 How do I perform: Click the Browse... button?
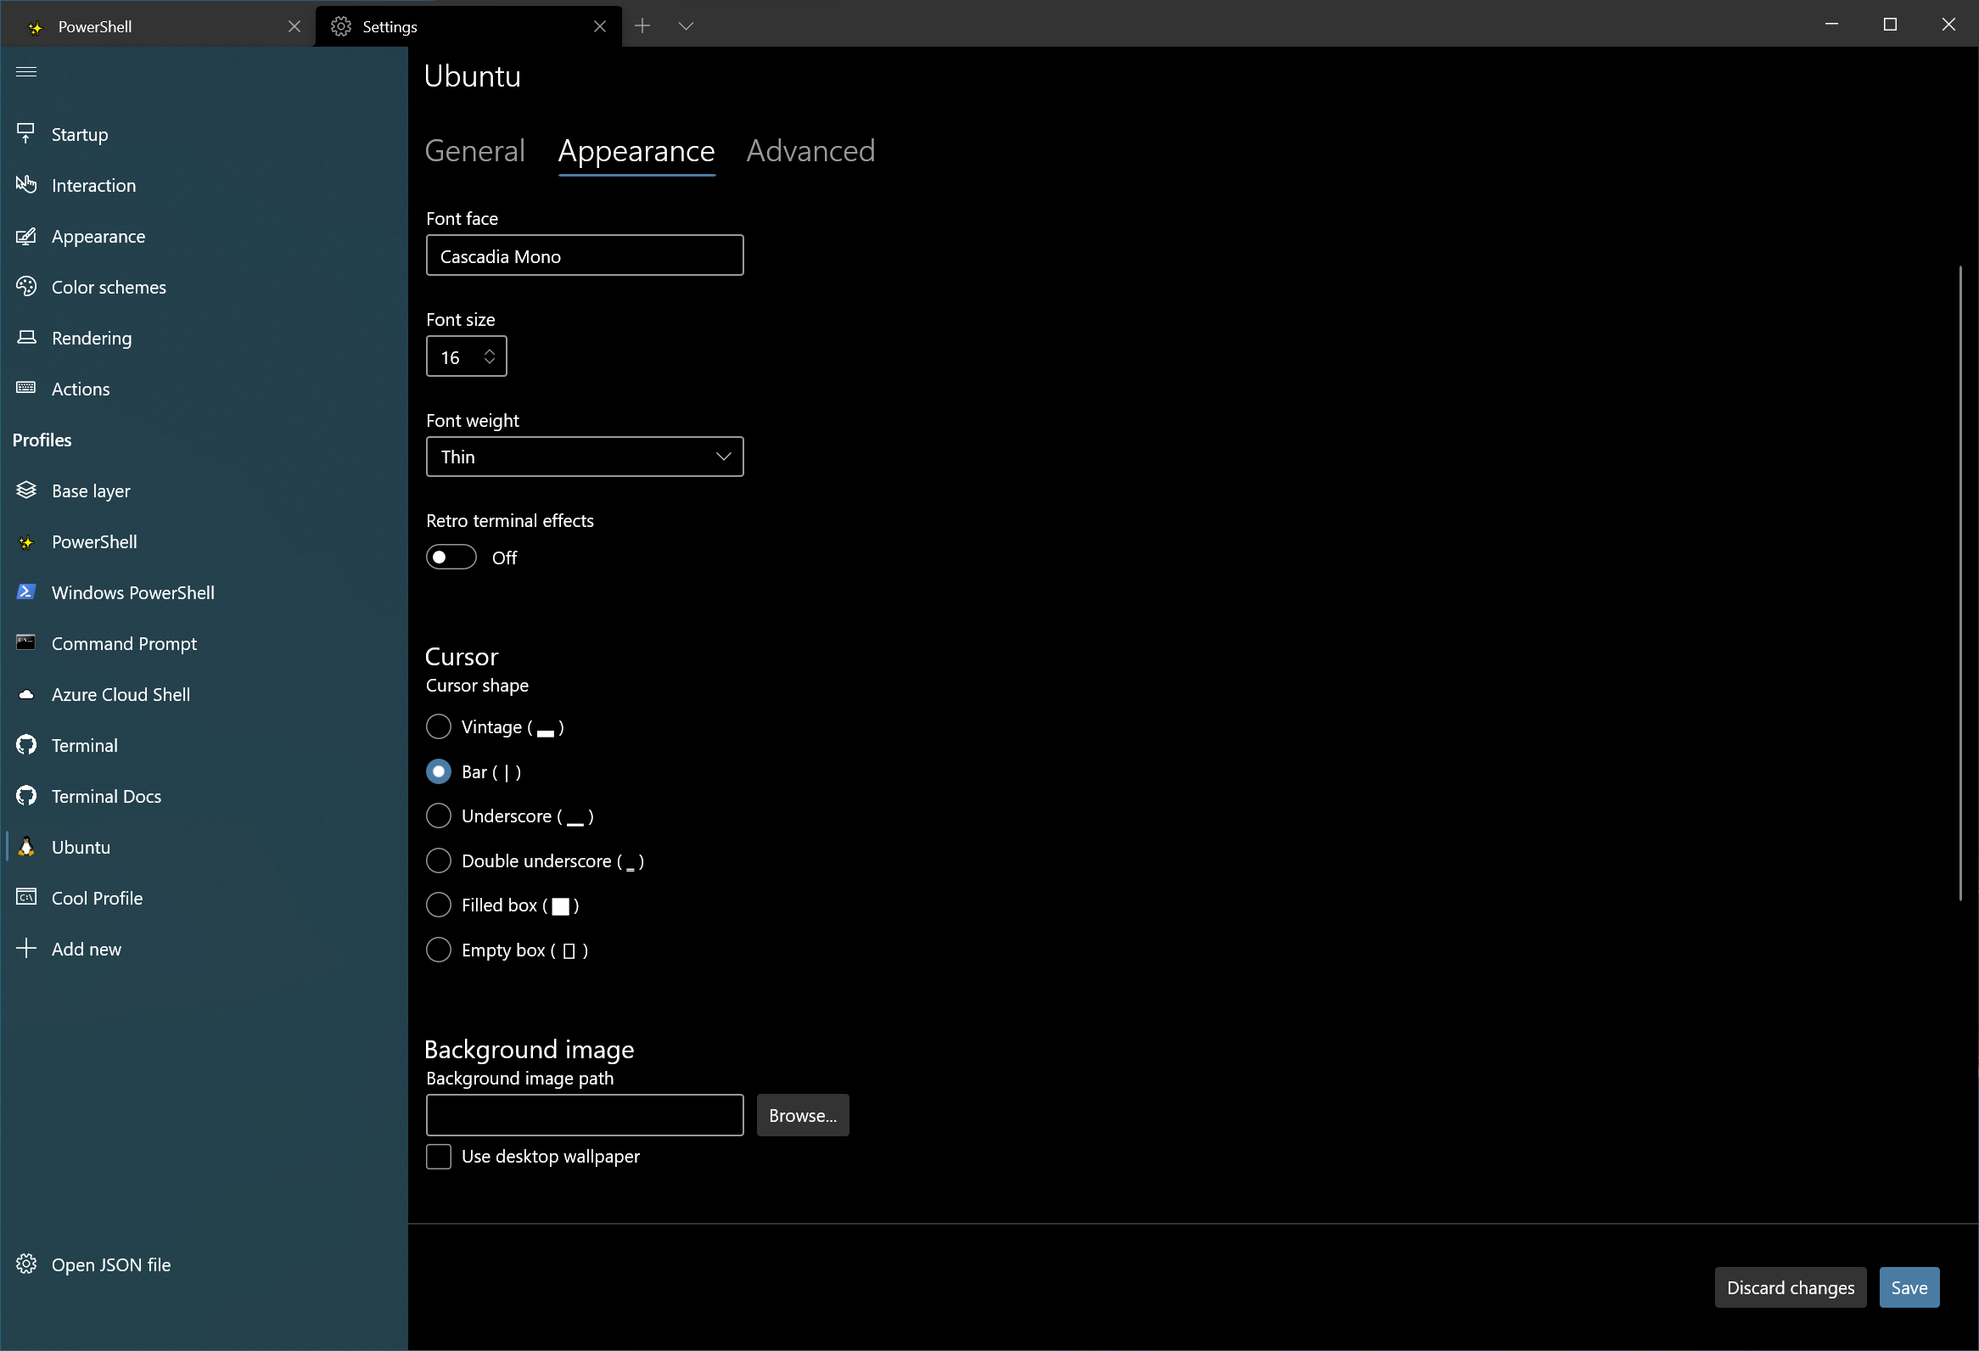pos(802,1115)
